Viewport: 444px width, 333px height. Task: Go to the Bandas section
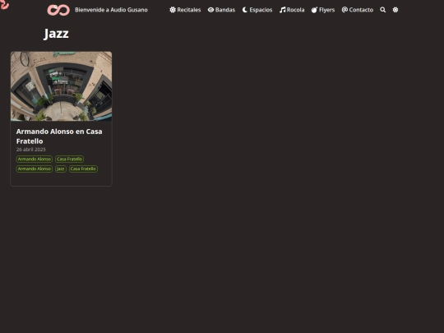225,10
